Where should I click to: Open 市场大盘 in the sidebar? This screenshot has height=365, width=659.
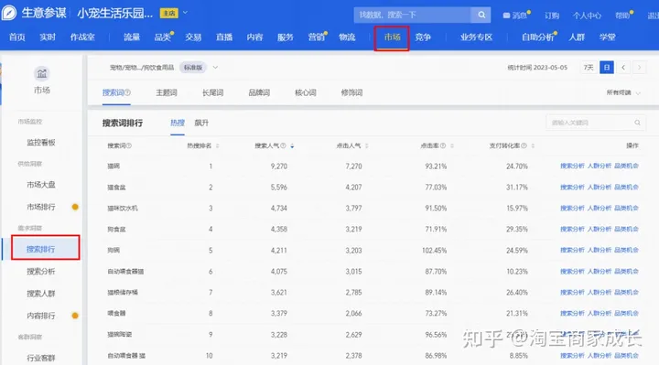(41, 185)
